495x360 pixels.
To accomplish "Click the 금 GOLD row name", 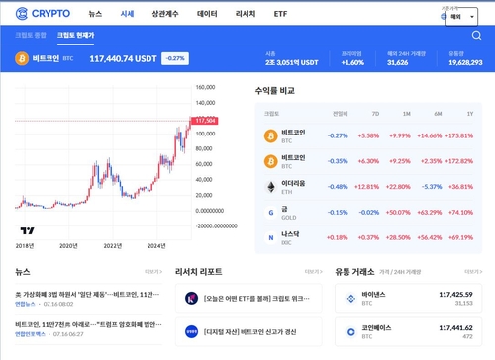I will pos(289,213).
